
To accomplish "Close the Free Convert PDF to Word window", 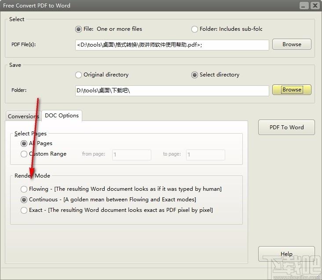I will tap(315, 6).
